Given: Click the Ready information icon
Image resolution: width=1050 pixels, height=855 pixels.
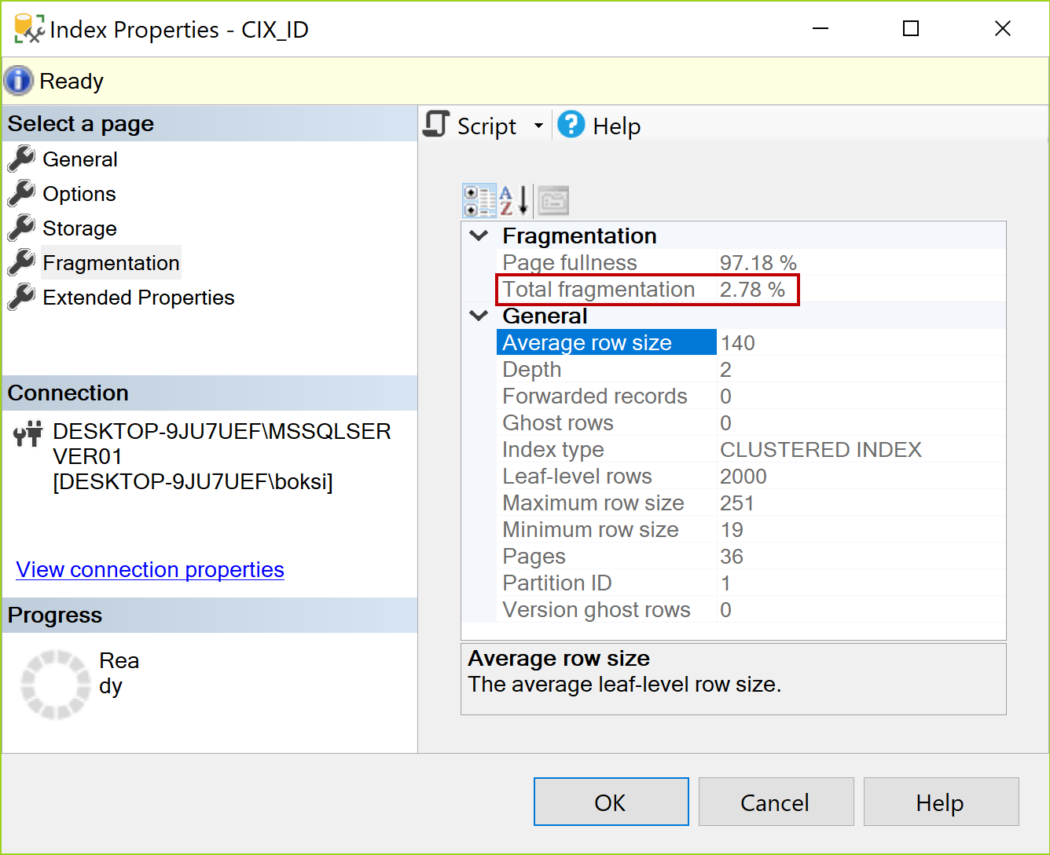Looking at the screenshot, I should [17, 80].
